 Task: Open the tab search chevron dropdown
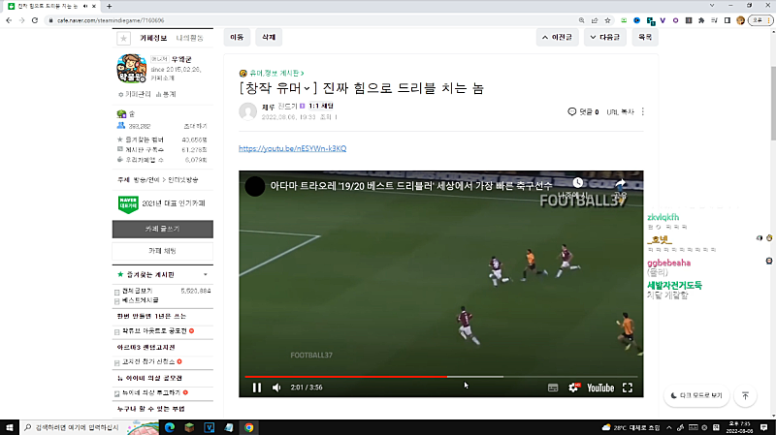point(712,6)
